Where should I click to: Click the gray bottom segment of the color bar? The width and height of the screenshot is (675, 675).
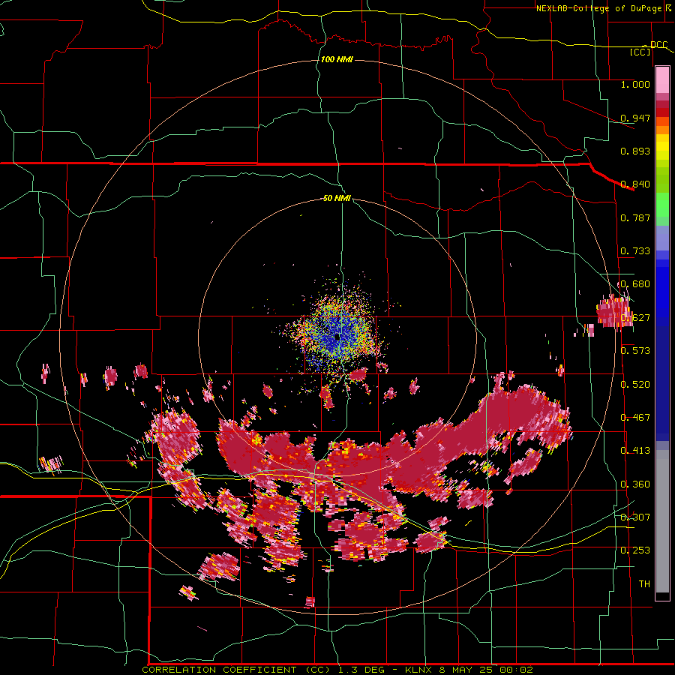pyautogui.click(x=662, y=521)
